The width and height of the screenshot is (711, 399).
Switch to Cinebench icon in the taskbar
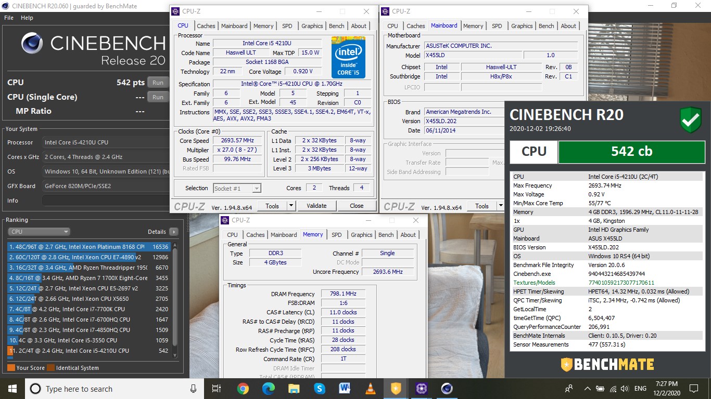447,389
